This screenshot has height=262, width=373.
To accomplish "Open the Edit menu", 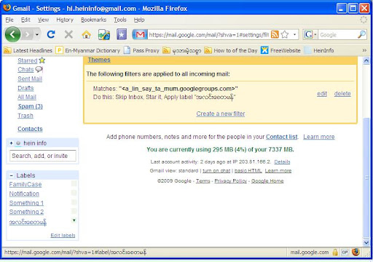I will pos(25,20).
